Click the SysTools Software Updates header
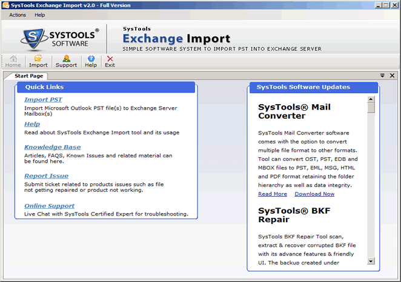The image size is (401, 282). pyautogui.click(x=314, y=87)
